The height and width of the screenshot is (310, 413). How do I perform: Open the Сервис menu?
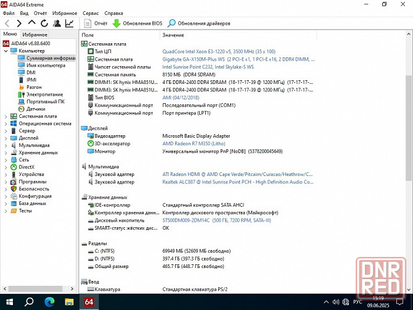[91, 13]
